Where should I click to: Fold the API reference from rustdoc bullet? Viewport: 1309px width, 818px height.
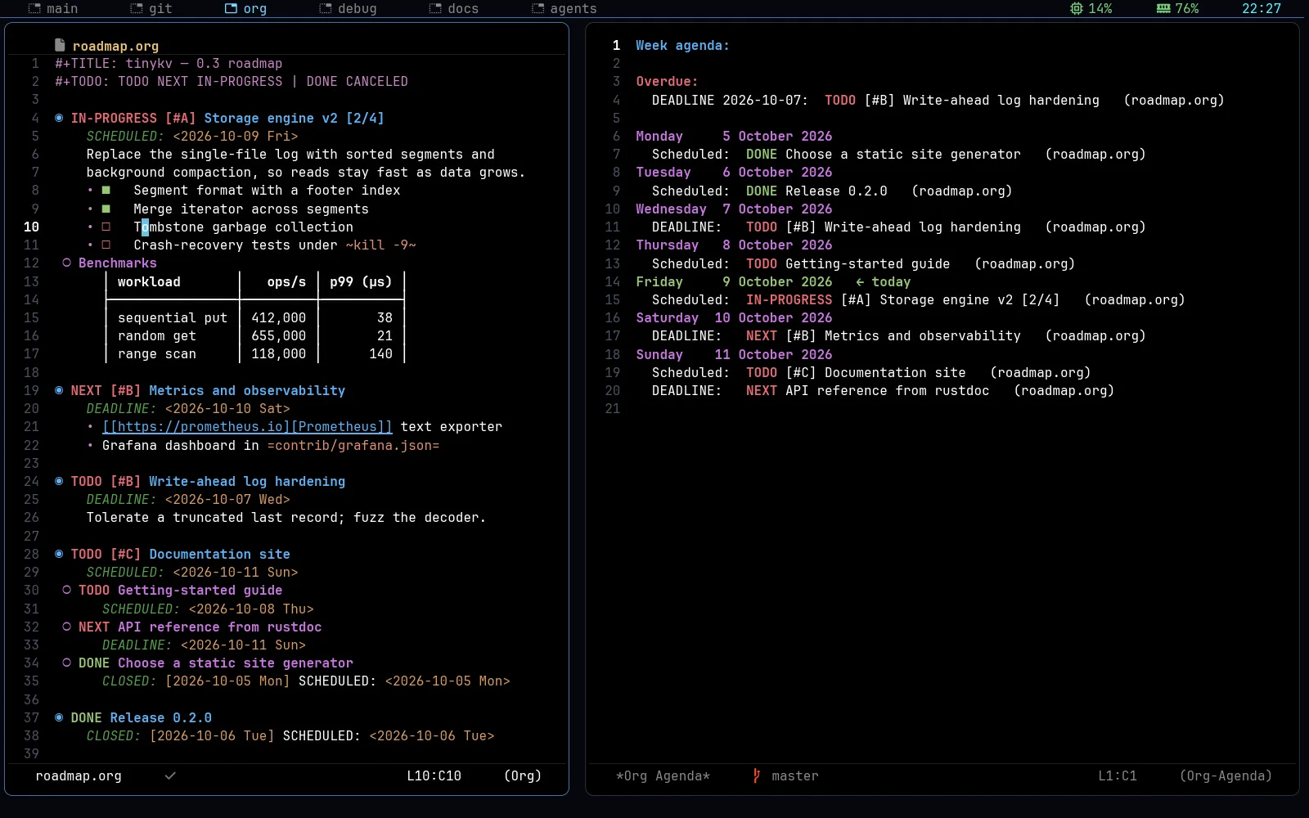coord(67,627)
